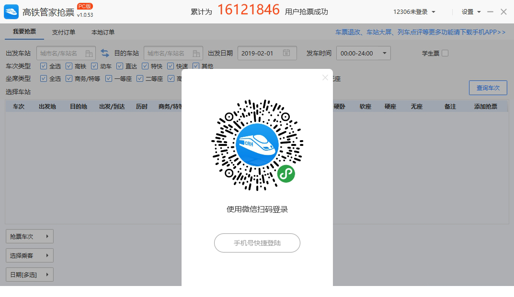Switch to the 本地订单 tab

click(x=103, y=32)
